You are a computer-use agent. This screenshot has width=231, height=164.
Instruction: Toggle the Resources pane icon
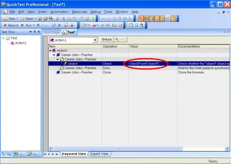coord(152,18)
